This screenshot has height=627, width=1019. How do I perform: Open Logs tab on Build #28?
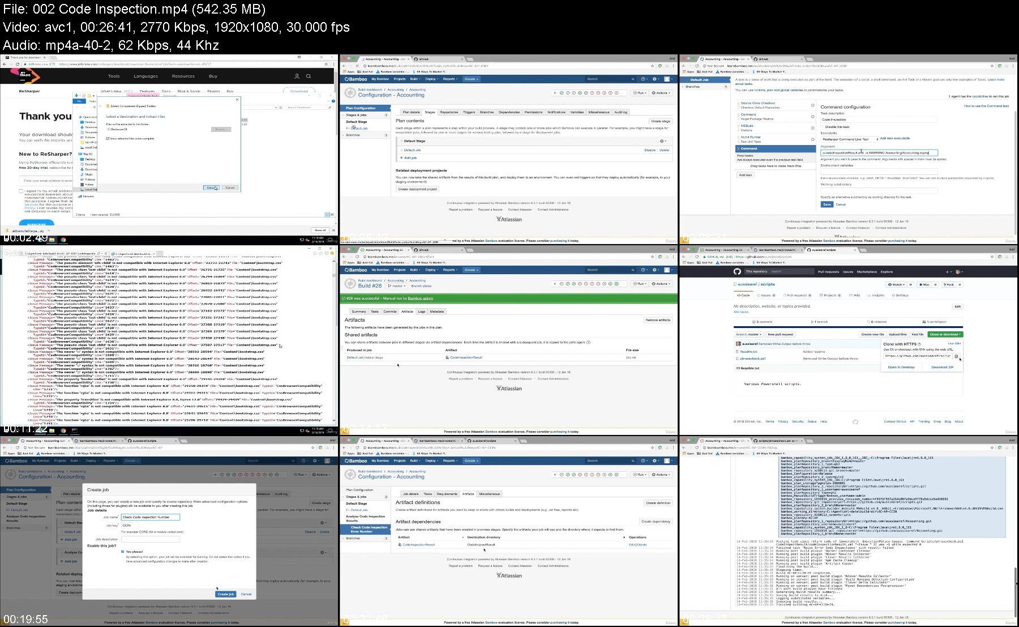click(x=421, y=312)
